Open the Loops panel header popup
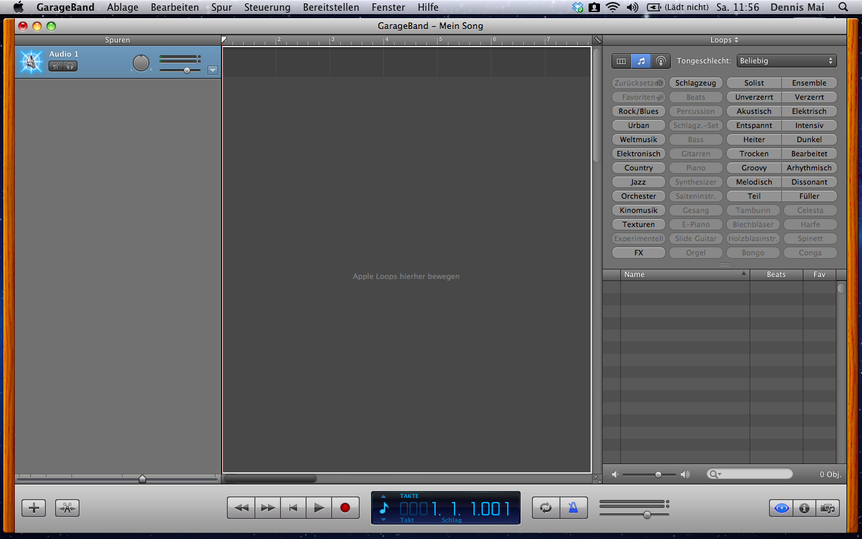862x539 pixels. 724,40
